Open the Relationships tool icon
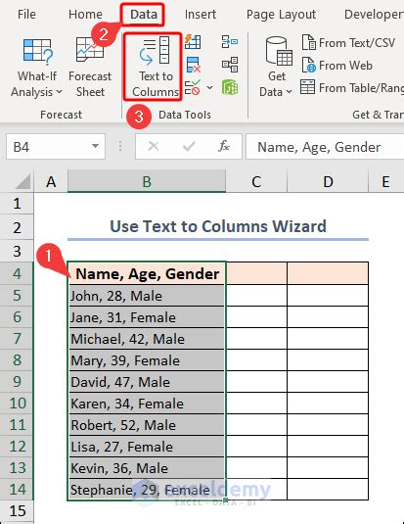This screenshot has width=404, height=524. [x=230, y=65]
